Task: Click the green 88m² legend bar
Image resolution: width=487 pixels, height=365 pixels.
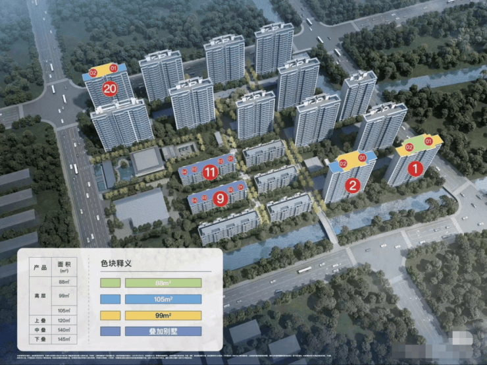Action: (x=163, y=283)
